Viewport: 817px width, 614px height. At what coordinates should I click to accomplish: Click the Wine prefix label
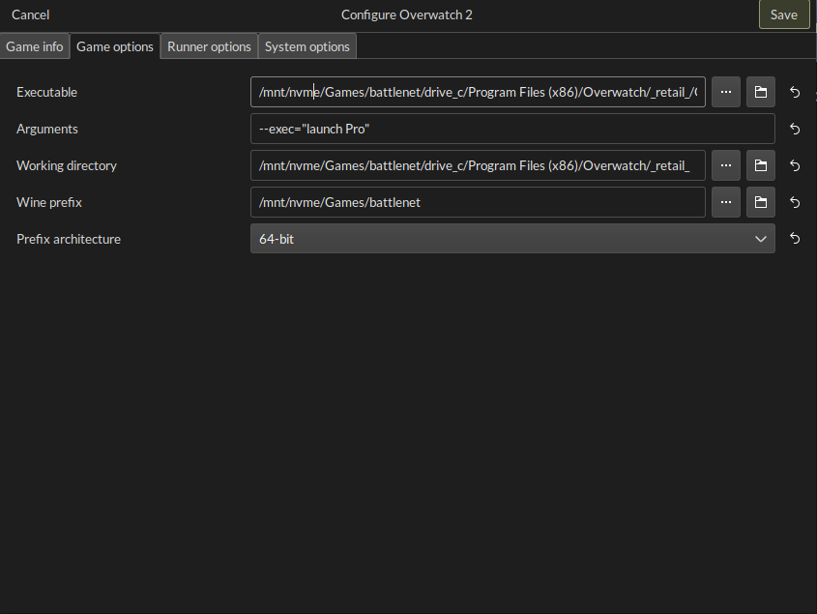point(49,202)
